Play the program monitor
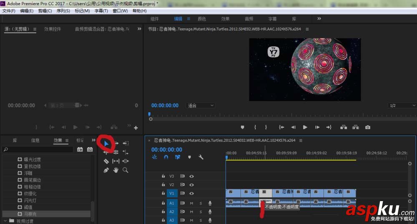 (x=305, y=127)
